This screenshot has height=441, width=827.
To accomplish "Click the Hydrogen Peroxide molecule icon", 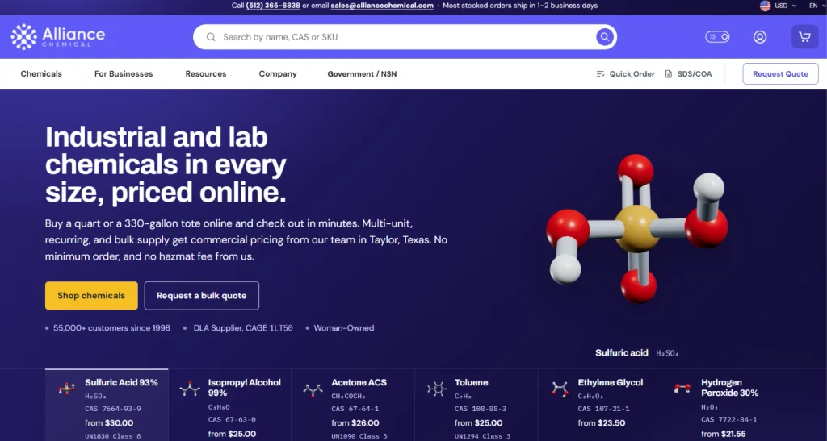I will point(682,388).
